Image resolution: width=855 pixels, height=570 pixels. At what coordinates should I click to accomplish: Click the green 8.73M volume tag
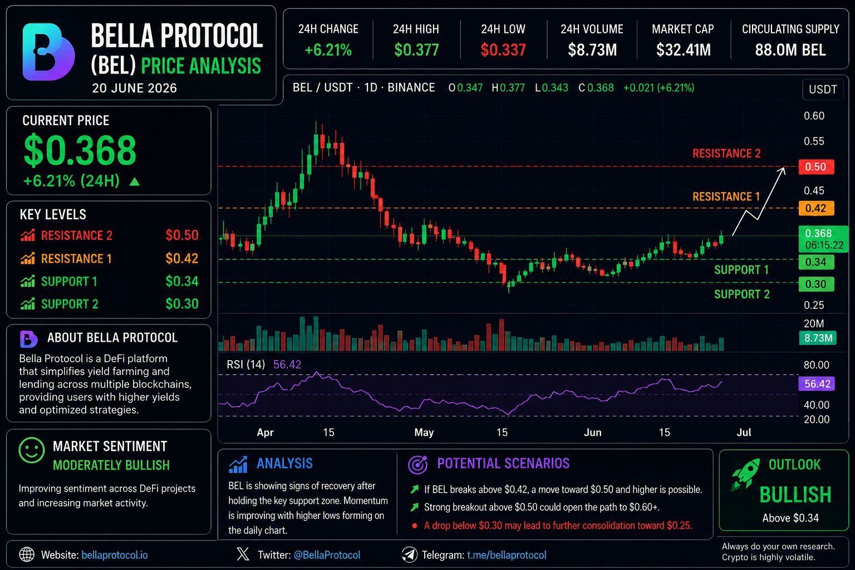818,338
